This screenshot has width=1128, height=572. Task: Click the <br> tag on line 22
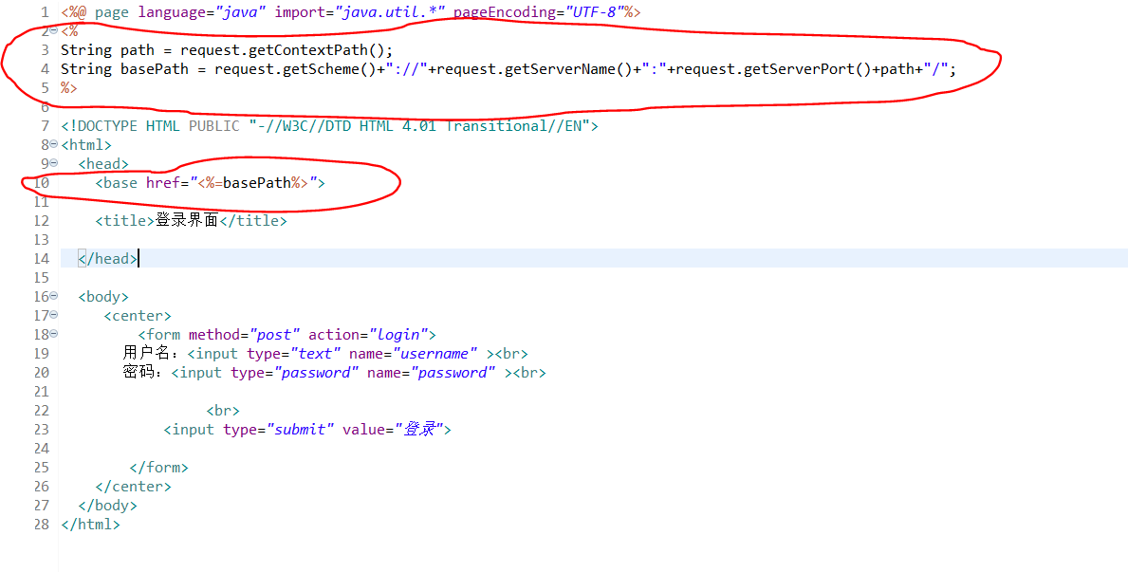click(x=223, y=411)
